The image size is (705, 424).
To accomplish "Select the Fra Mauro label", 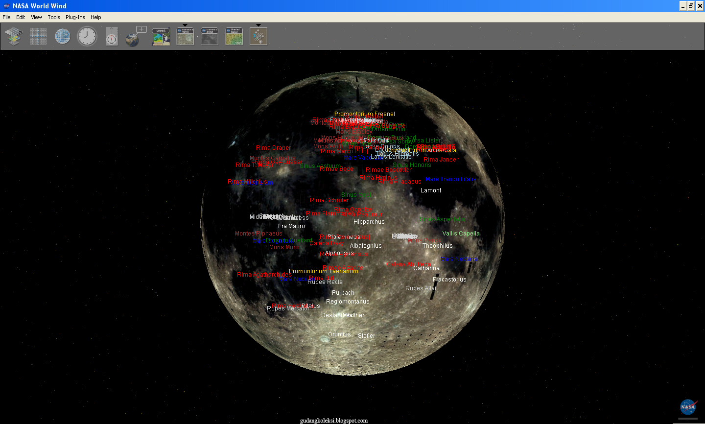I will pyautogui.click(x=291, y=226).
